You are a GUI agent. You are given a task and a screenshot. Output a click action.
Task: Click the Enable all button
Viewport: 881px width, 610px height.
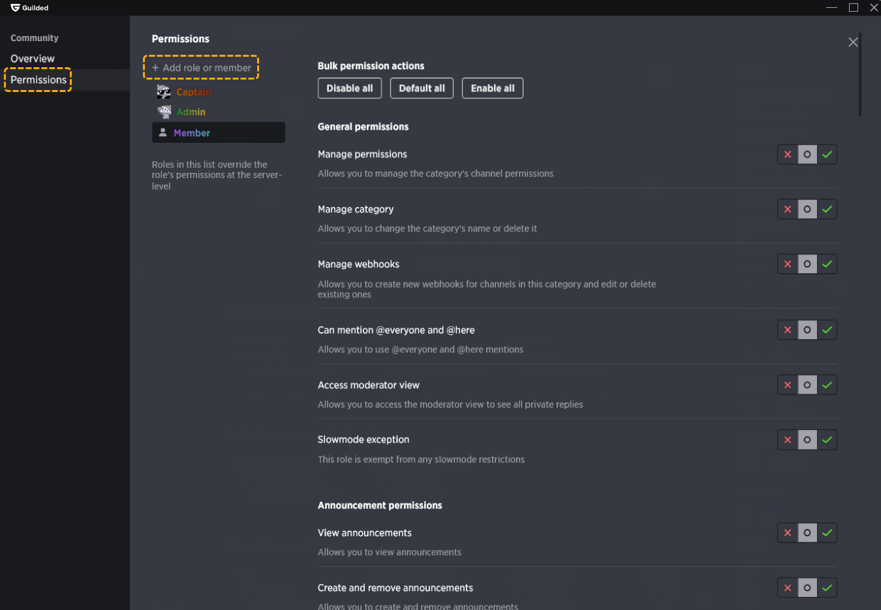493,88
